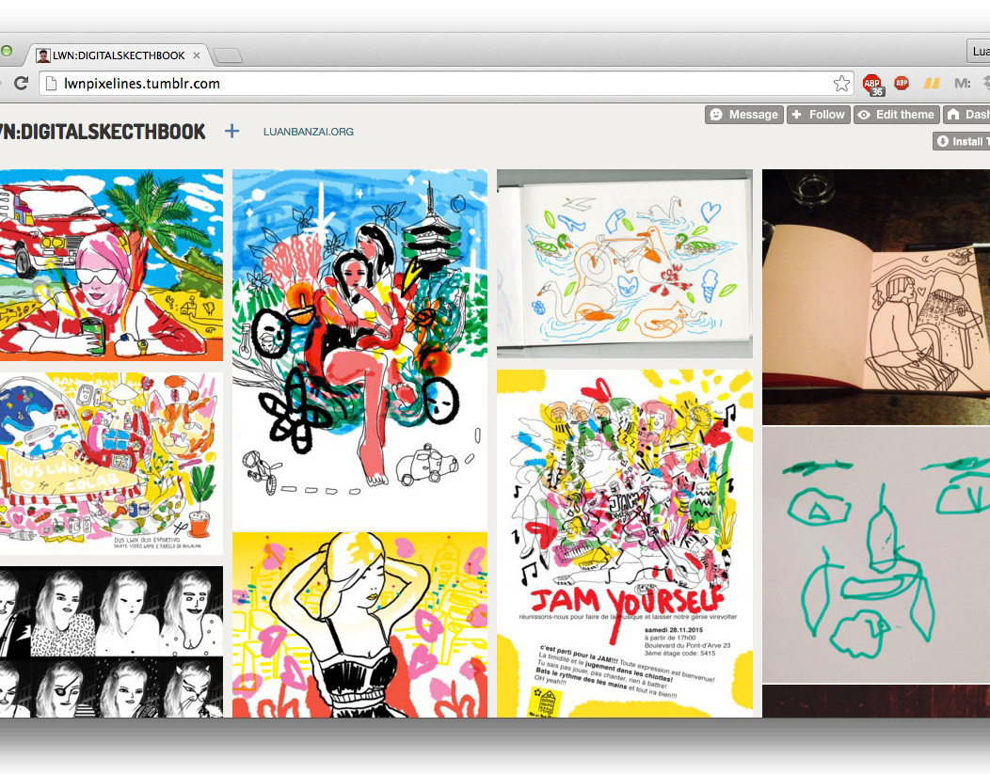The width and height of the screenshot is (990, 774).
Task: Reload the page with the refresh icon
Action: pyautogui.click(x=21, y=84)
